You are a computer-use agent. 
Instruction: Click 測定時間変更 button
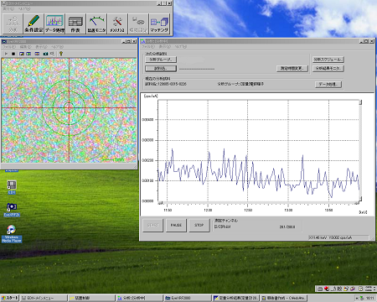pyautogui.click(x=292, y=68)
